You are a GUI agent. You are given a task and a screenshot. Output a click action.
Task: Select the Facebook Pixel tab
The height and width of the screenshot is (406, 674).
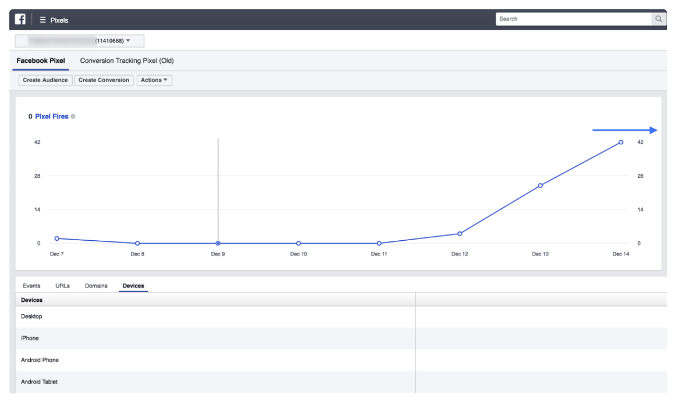(x=40, y=60)
